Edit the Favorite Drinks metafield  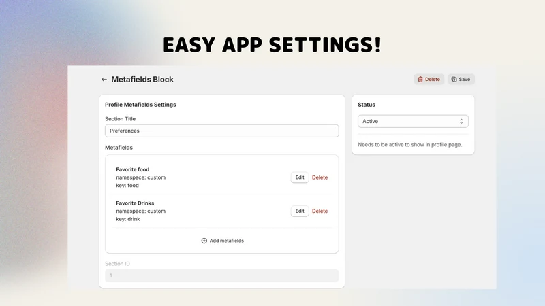pos(300,211)
